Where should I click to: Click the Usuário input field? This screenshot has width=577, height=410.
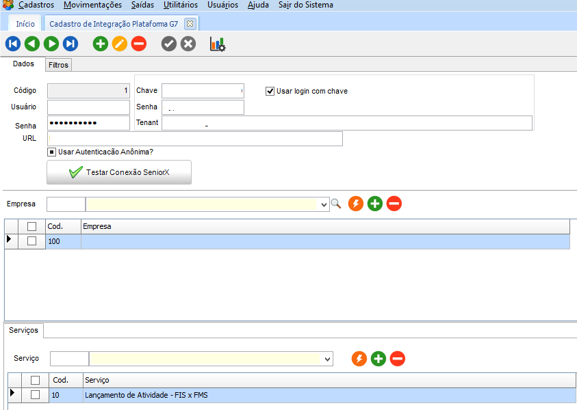coord(88,107)
